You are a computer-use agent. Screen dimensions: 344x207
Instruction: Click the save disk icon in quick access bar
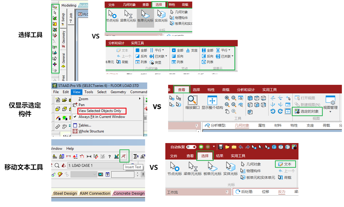(x=221, y=147)
